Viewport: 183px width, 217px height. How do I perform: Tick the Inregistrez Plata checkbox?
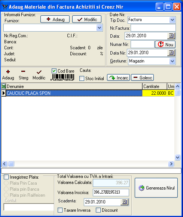click(x=6, y=177)
